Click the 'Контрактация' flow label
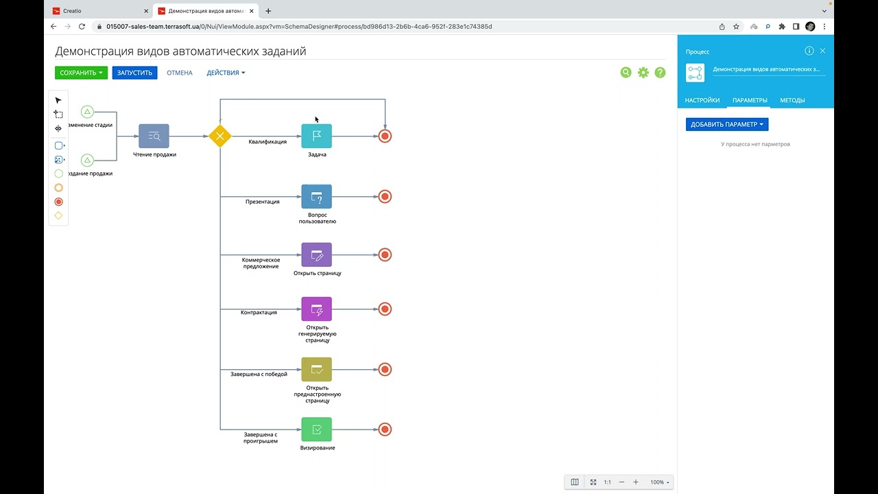The width and height of the screenshot is (878, 494). click(x=259, y=312)
